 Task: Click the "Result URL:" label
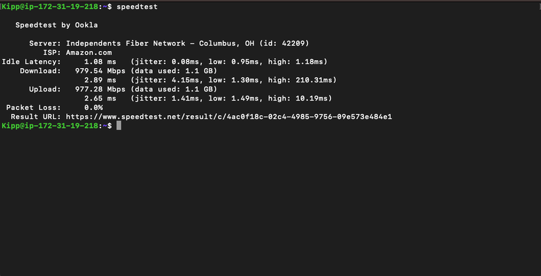click(x=35, y=116)
